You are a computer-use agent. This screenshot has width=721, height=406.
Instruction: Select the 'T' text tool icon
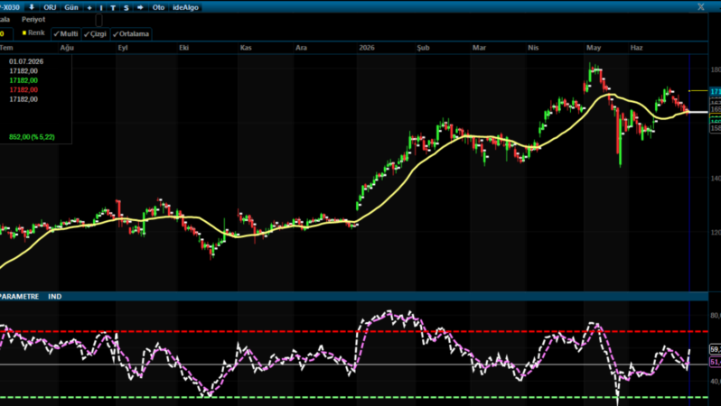113,8
